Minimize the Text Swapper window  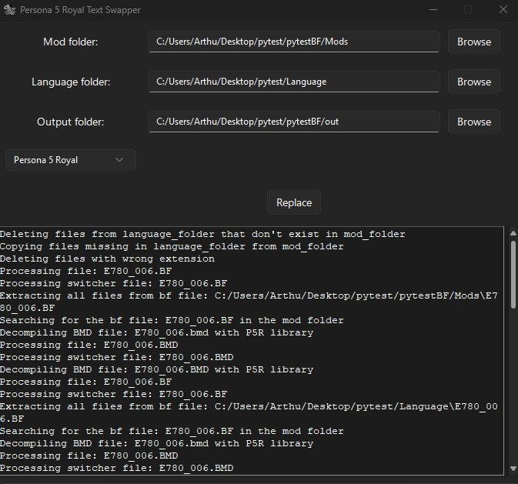[433, 10]
